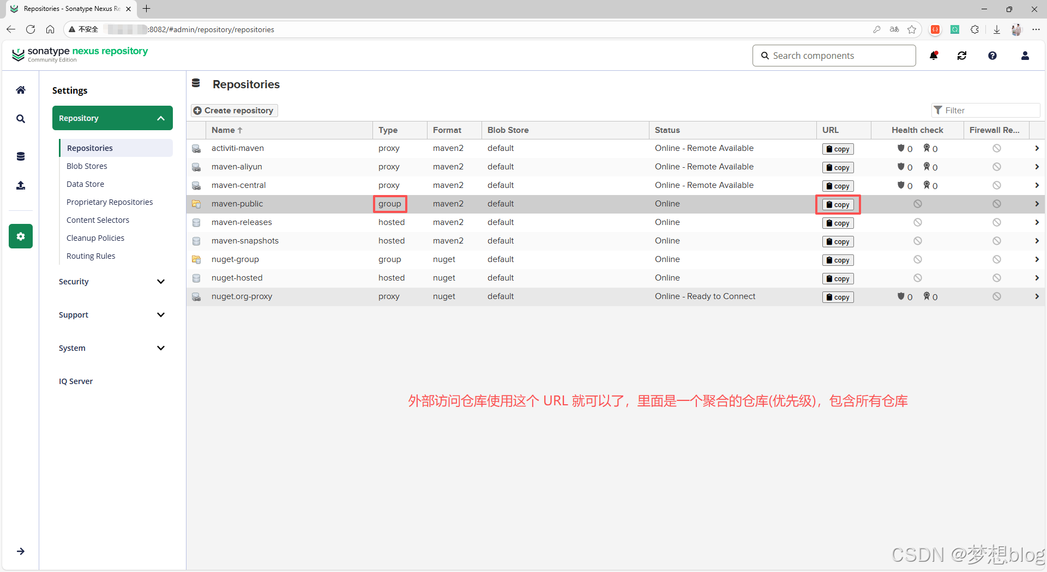1047x572 pixels.
Task: Copy URL for maven-central repository
Action: (838, 186)
